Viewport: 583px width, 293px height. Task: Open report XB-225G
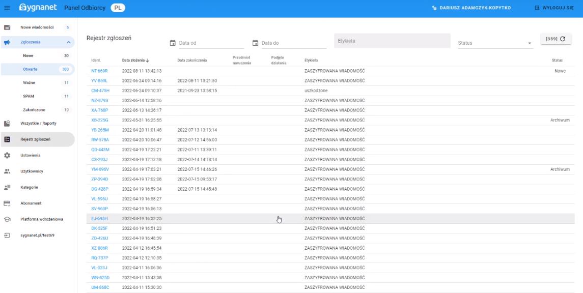click(100, 120)
